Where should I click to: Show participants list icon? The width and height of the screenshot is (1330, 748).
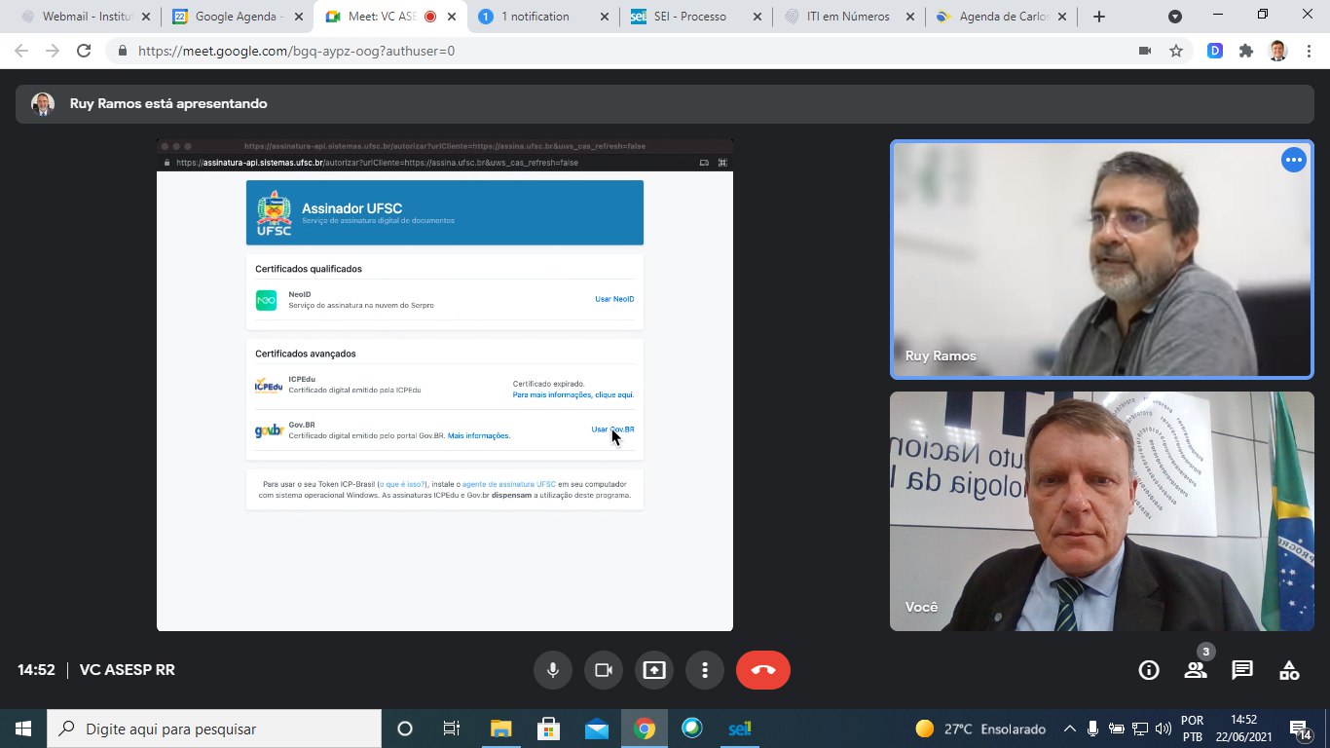[1195, 670]
